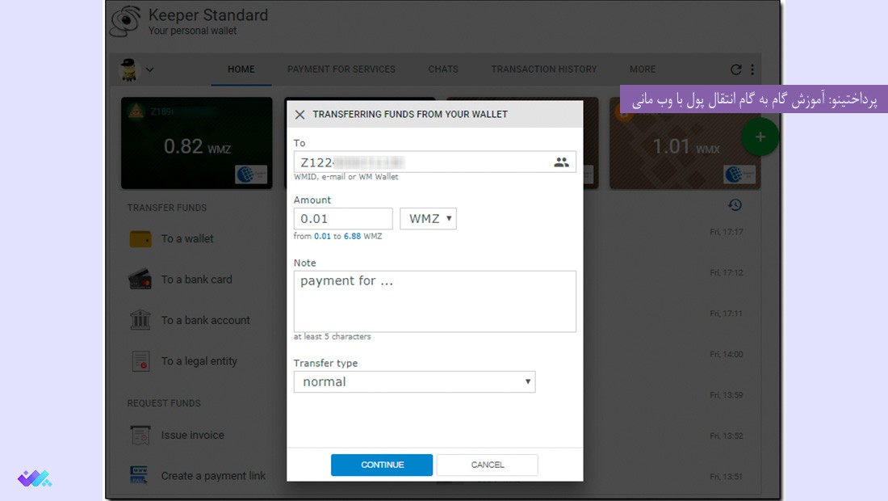The width and height of the screenshot is (888, 501).
Task: Click the refresh icon in header
Action: (735, 69)
